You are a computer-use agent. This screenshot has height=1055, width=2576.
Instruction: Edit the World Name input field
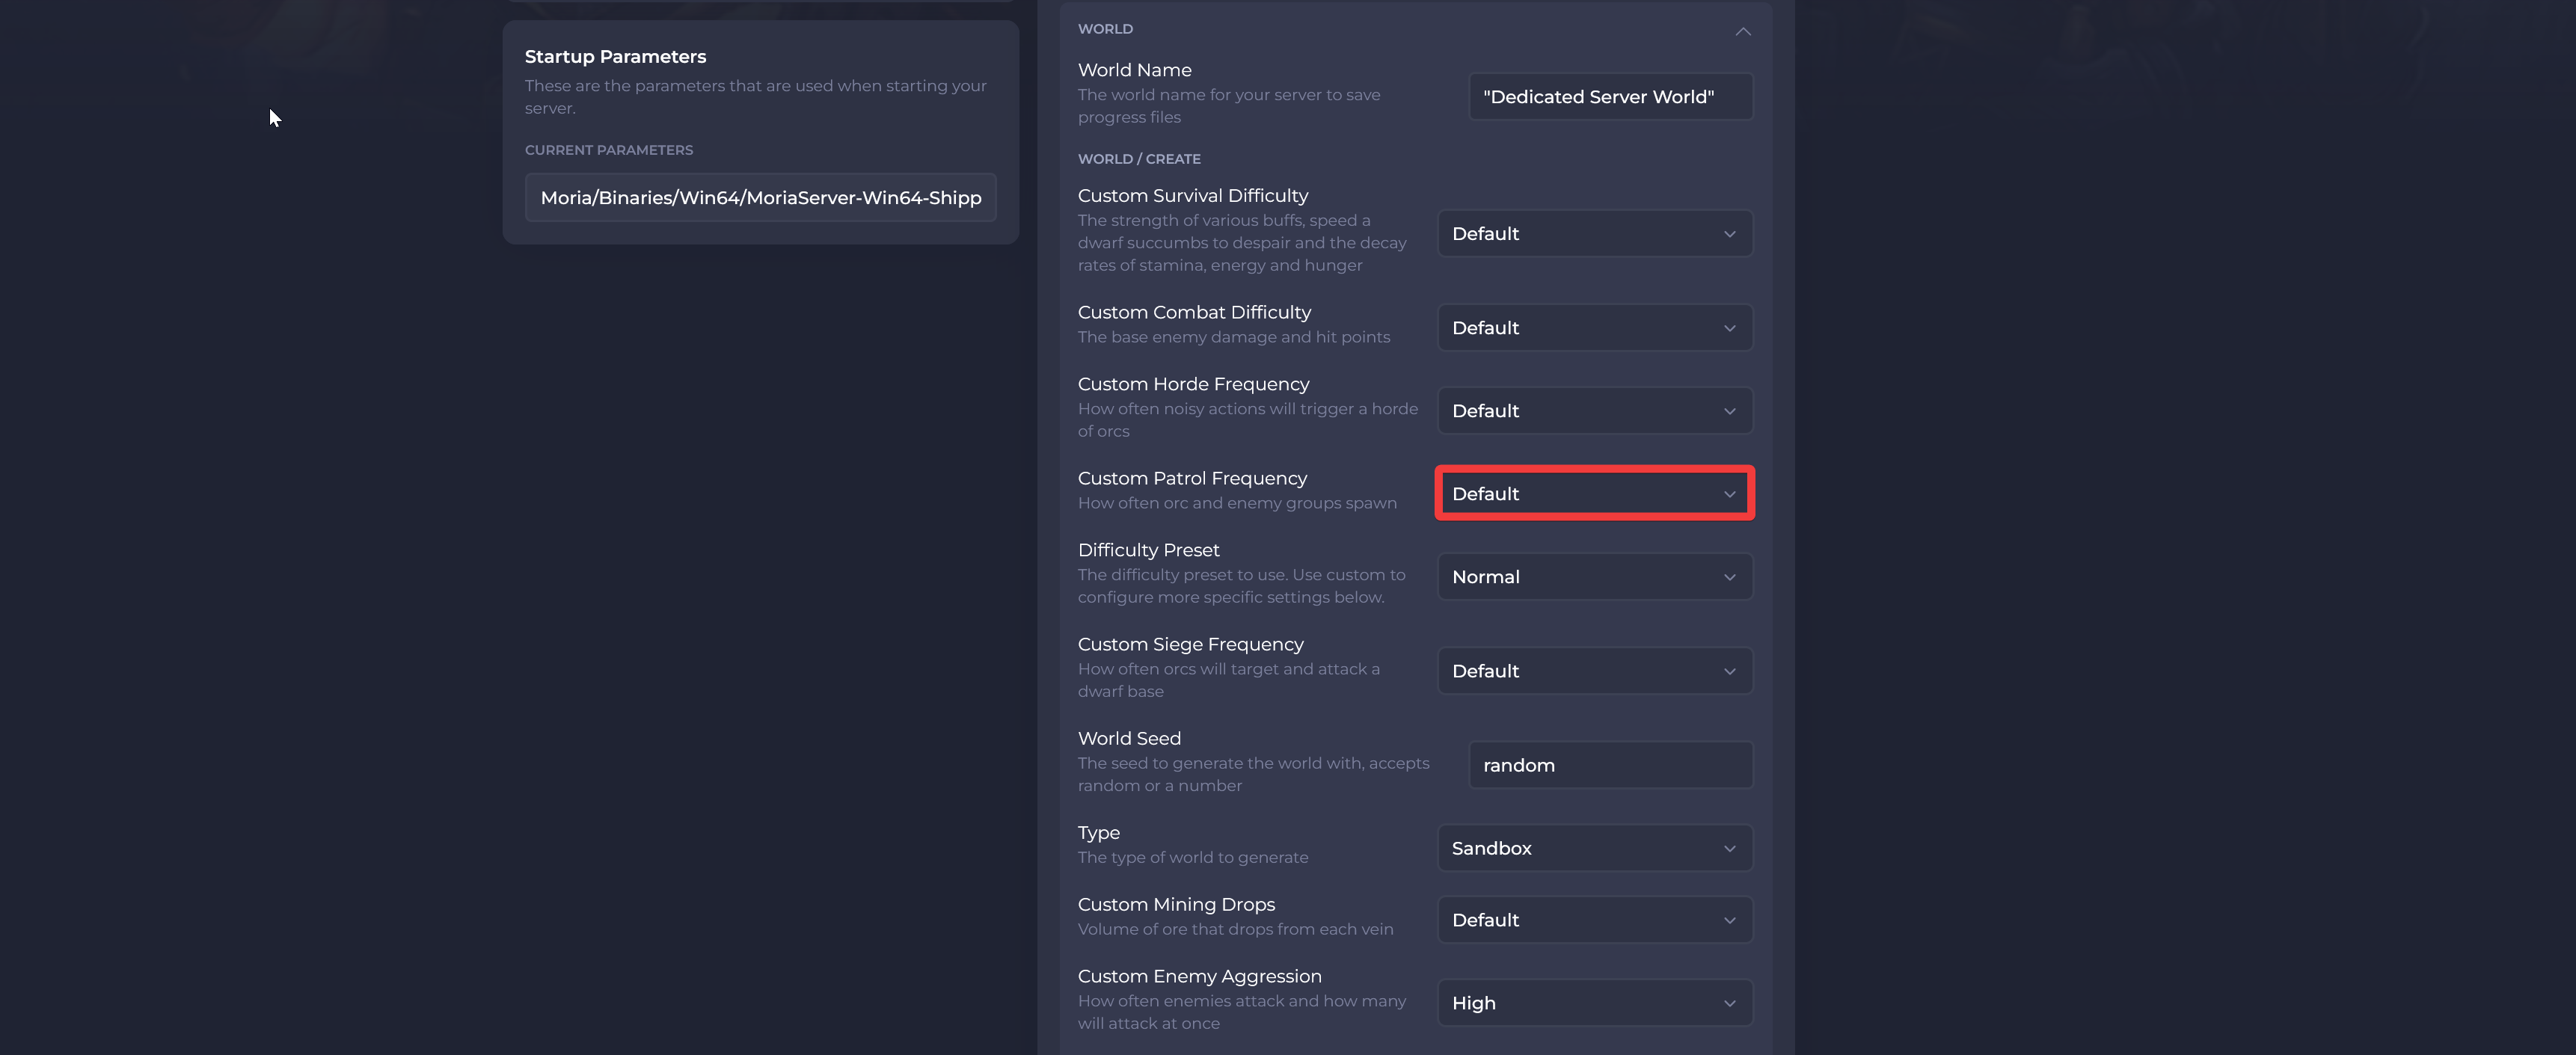tap(1610, 97)
